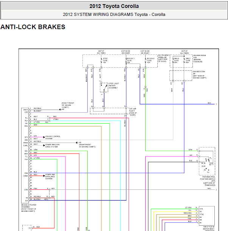The height and width of the screenshot is (231, 228).
Task: Click the "INSTRUMENT PANEL J/B" label
Action: [164, 58]
